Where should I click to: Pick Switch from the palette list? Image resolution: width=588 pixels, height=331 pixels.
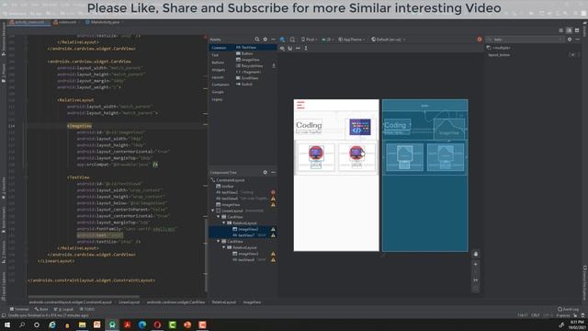[x=244, y=84]
